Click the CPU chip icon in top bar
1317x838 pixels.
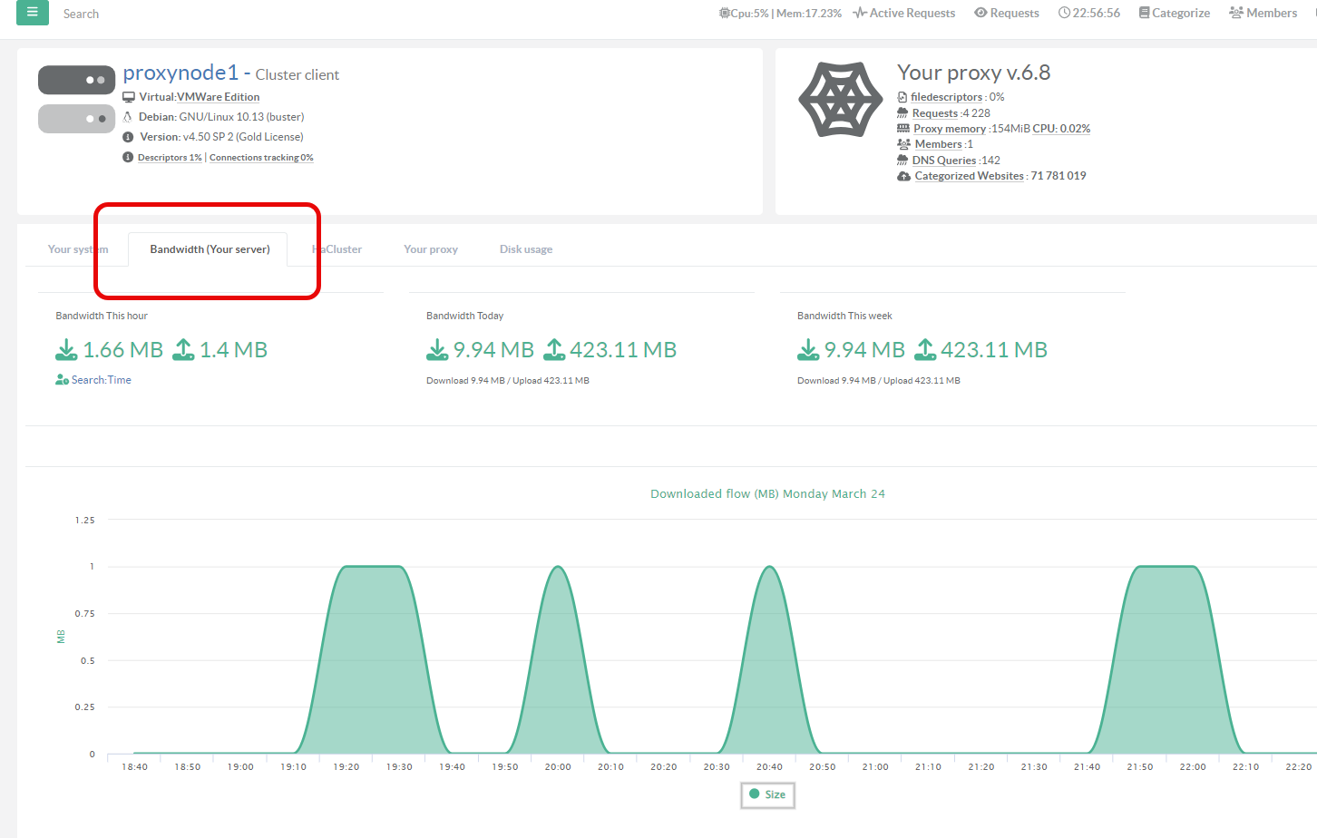tap(725, 13)
